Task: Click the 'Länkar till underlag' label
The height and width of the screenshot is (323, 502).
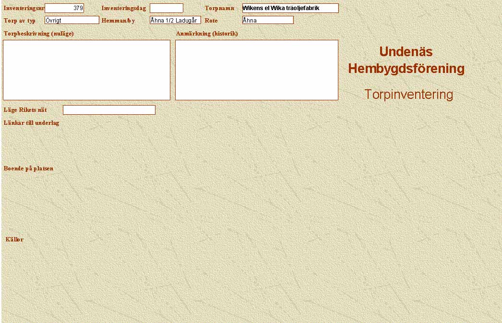Action: coord(31,123)
